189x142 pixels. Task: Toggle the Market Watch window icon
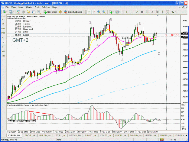18,12
